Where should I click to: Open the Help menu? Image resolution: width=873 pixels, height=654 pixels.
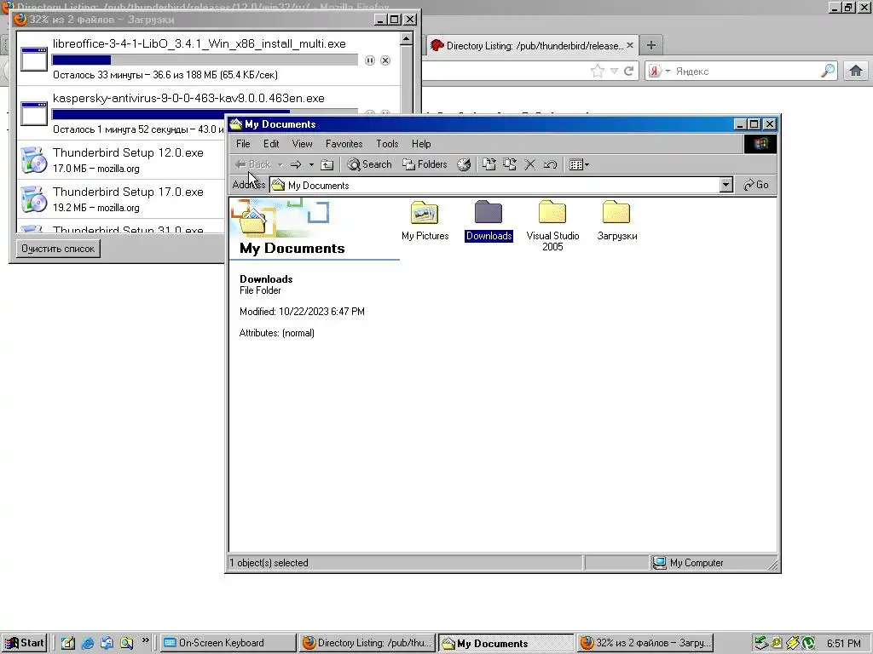(x=421, y=144)
